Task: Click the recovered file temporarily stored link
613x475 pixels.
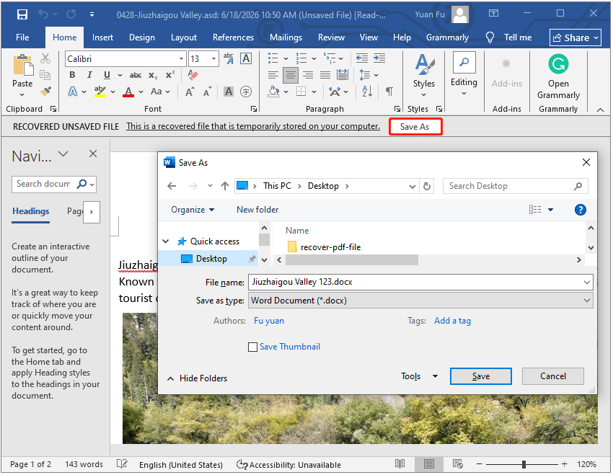Action: coord(253,126)
